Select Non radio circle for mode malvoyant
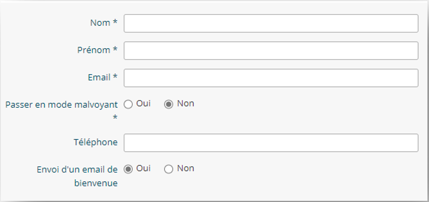The height and width of the screenshot is (202, 429). (169, 104)
